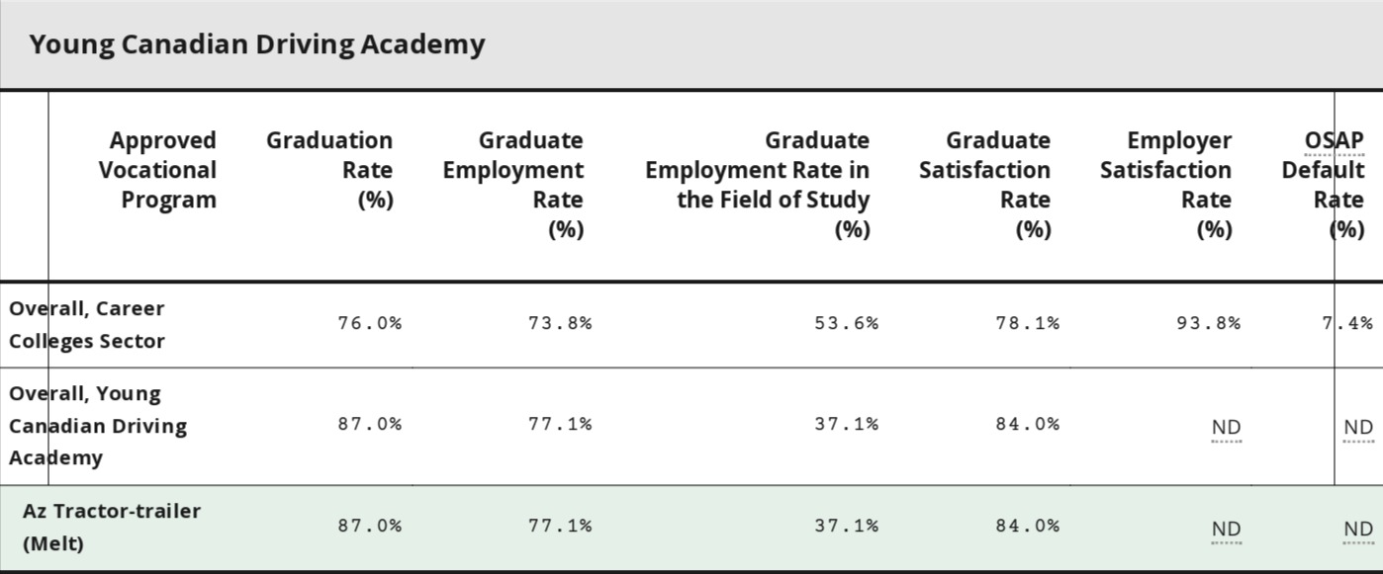Click the 78.1% graduate satisfaction value
This screenshot has height=574, width=1383.
click(x=1028, y=323)
